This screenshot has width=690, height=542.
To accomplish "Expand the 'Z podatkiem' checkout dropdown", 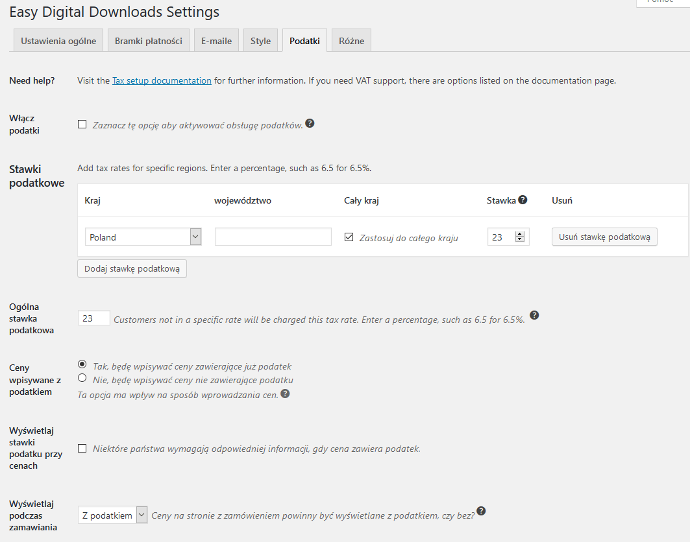I will (x=112, y=515).
